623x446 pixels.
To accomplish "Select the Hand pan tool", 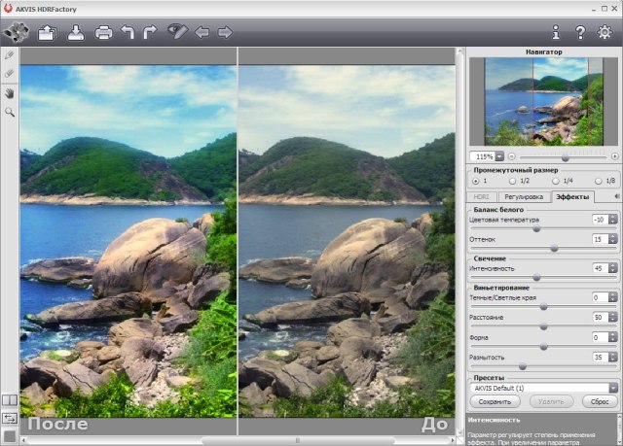I will (10, 92).
